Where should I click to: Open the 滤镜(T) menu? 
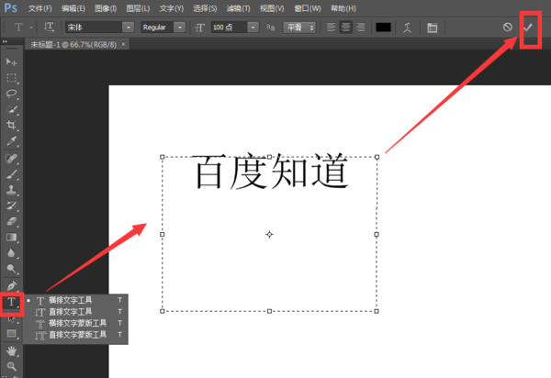tap(238, 8)
